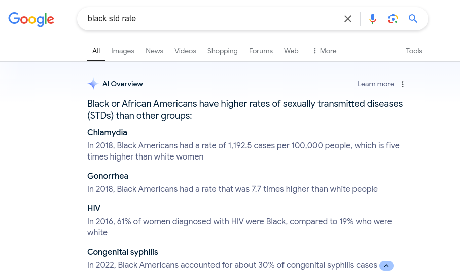Select the Web results tab

point(291,51)
